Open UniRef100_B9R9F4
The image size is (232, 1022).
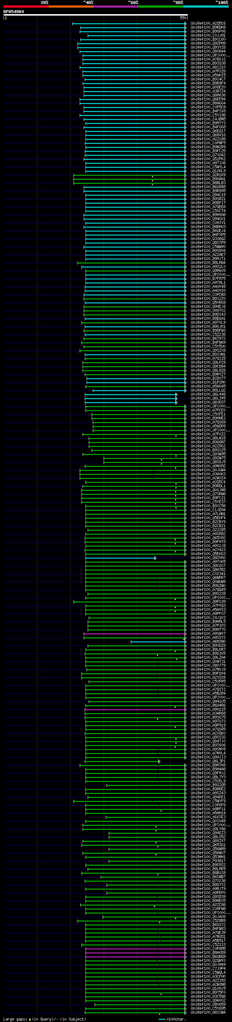208,83
